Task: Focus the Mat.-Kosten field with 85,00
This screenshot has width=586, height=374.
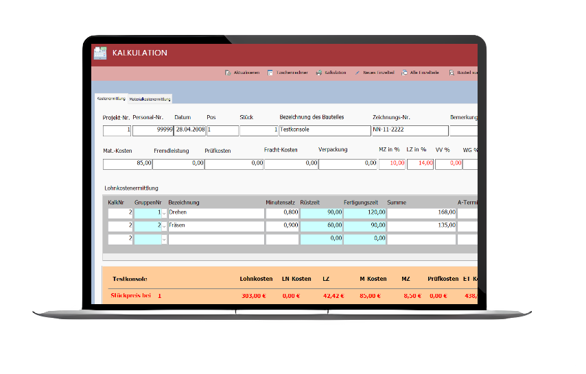Action: [x=127, y=164]
